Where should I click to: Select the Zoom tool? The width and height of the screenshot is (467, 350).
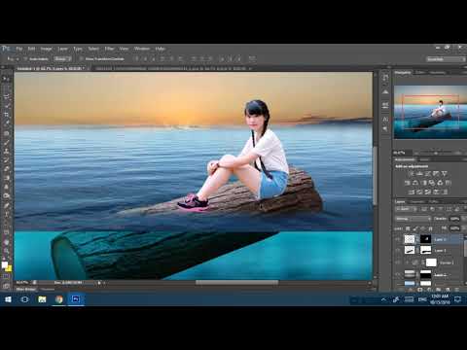point(6,251)
